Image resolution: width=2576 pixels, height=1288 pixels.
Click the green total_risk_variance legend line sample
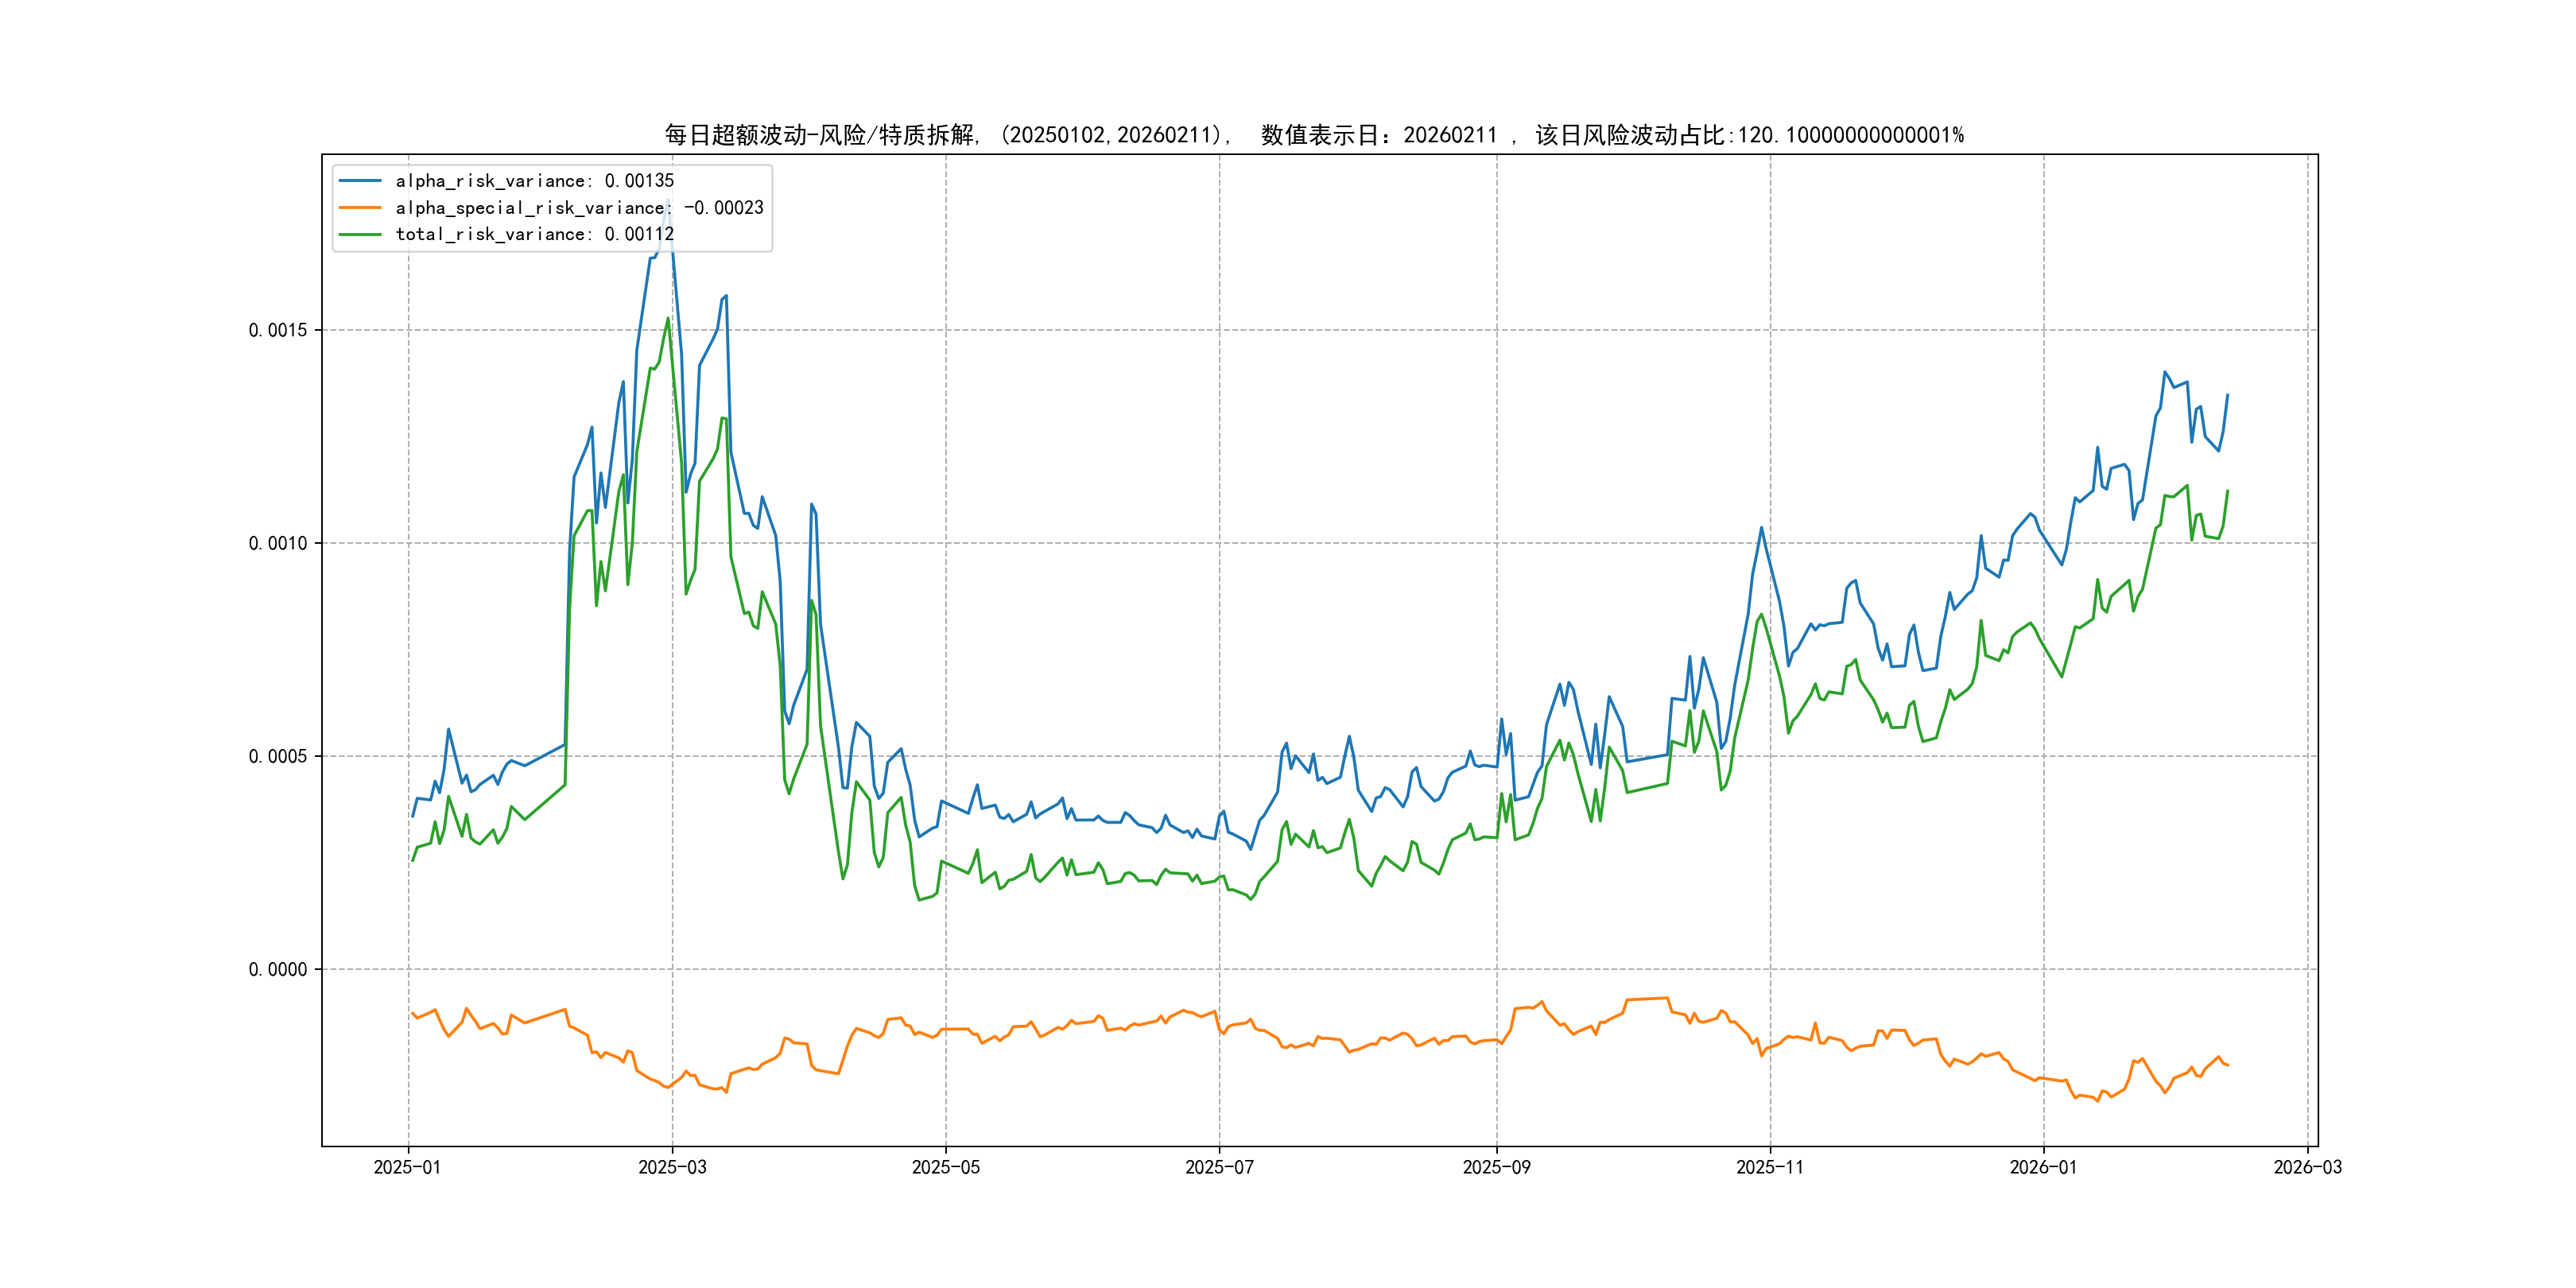pyautogui.click(x=360, y=234)
